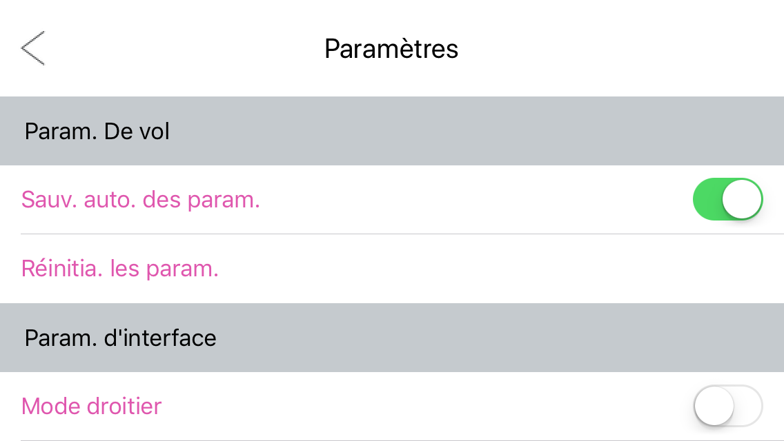Click the Sauv. auto. des param. label
The height and width of the screenshot is (441, 784).
pyautogui.click(x=141, y=200)
